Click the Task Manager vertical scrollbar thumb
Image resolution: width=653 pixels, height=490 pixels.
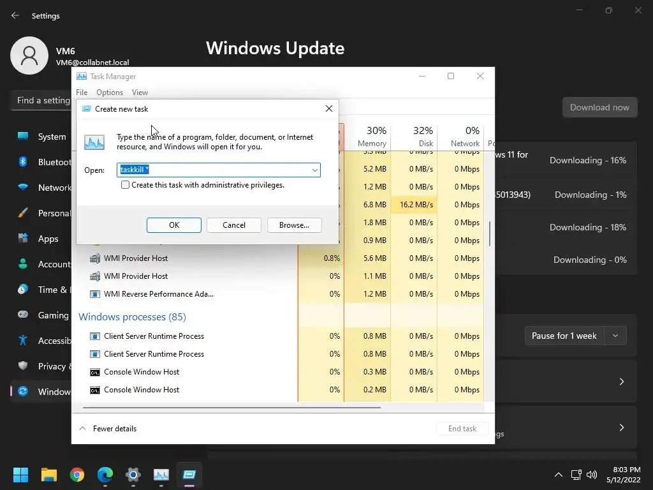[x=489, y=234]
